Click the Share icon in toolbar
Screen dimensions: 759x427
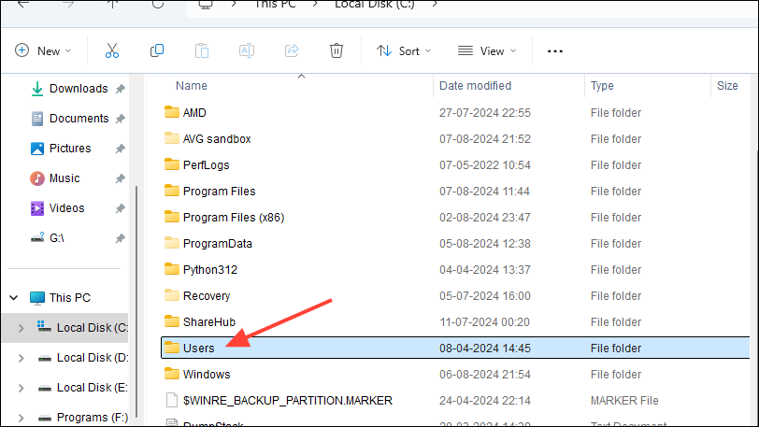292,50
